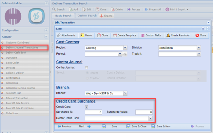Viewport: 213px width, 133px height.
Task: Click the Delete toolbar icon
Action: tap(113, 9)
